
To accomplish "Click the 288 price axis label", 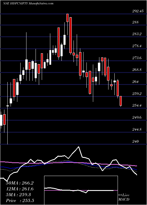I will [x=136, y=22].
